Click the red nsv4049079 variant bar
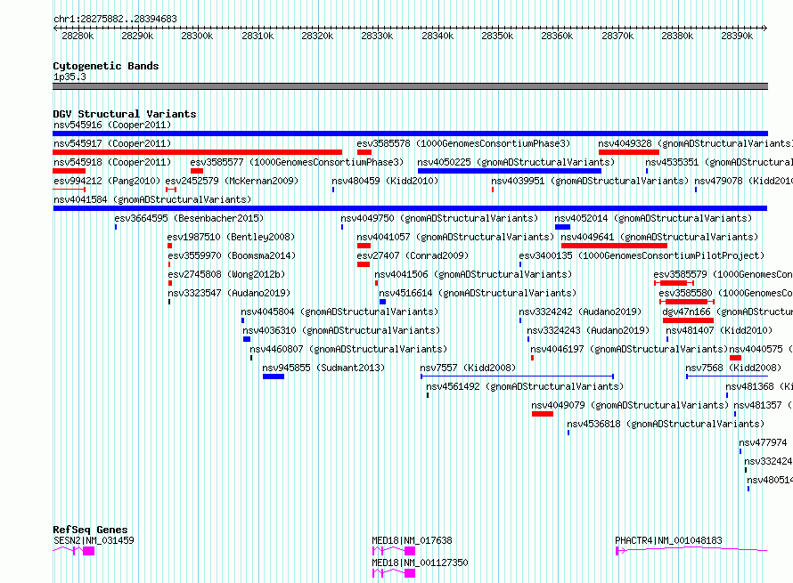 pos(542,414)
